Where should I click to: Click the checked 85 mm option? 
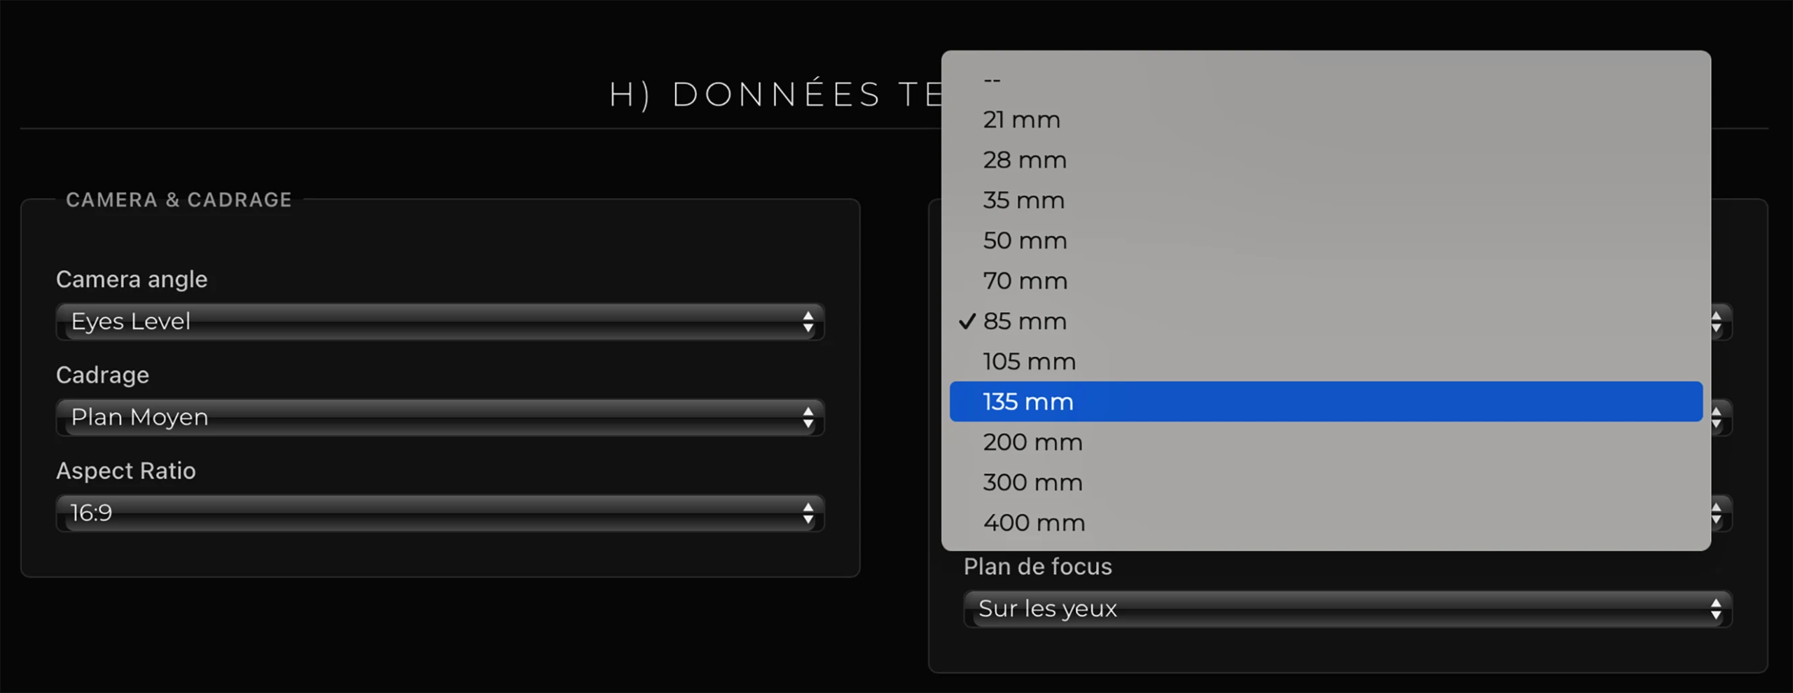pos(1025,321)
